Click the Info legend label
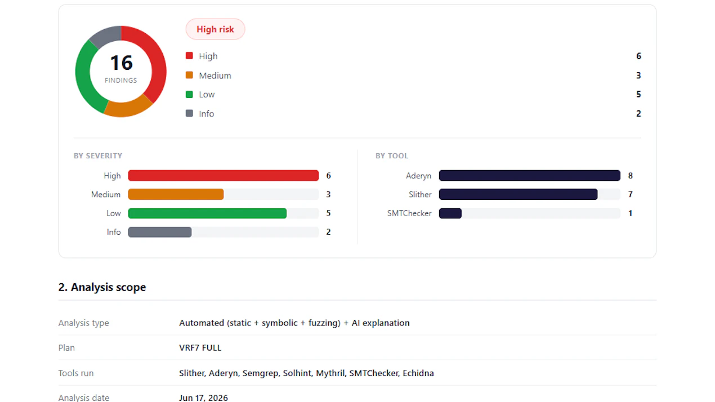 point(206,114)
